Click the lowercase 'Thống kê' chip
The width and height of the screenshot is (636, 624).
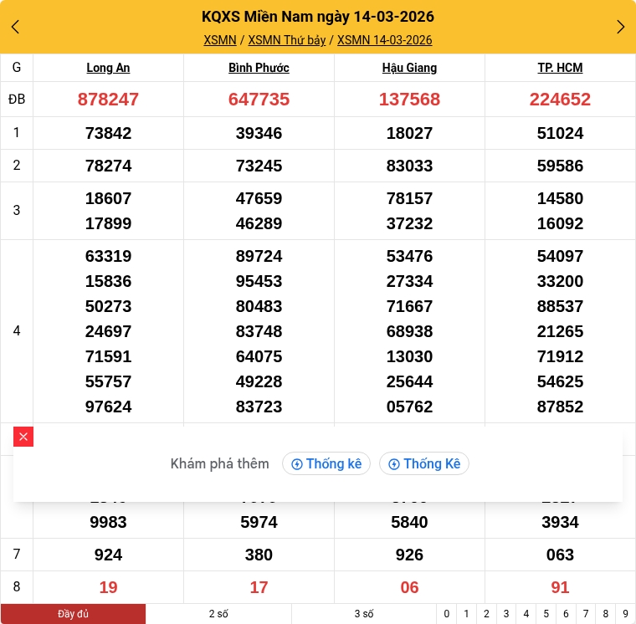coord(326,463)
